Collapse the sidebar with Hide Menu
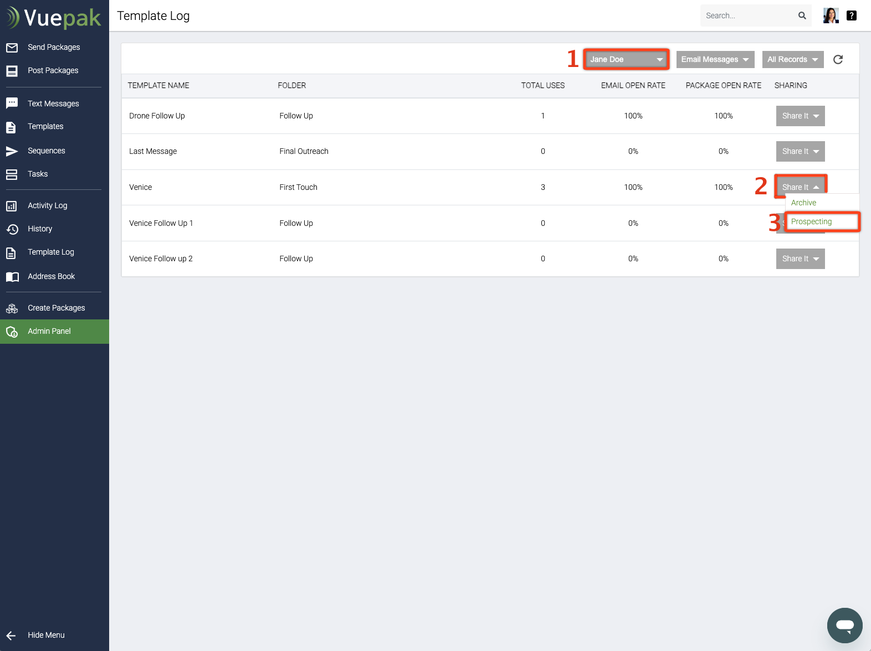Screen dimensions: 871x651 pyautogui.click(x=46, y=635)
